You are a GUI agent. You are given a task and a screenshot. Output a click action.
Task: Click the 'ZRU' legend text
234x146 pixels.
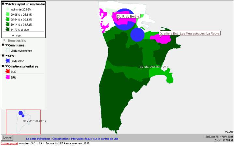pyautogui.click(x=13, y=77)
